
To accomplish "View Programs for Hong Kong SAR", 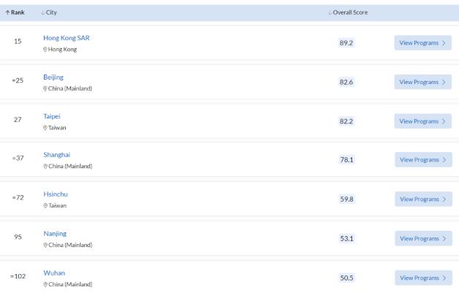I will pyautogui.click(x=422, y=43).
